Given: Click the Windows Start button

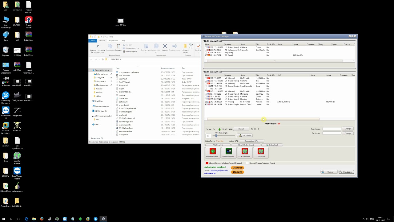Looking at the screenshot, I should pos(3,219).
